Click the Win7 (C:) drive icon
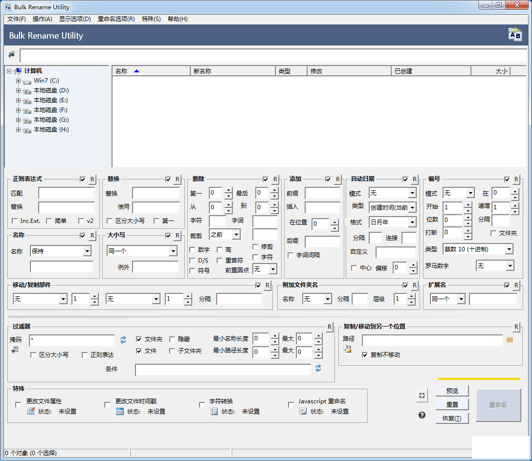Viewport: 532px width, 461px height. point(27,82)
